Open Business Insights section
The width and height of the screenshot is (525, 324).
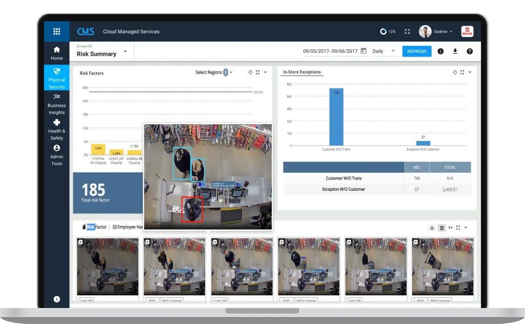click(x=56, y=104)
